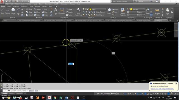Click to view plot and publish details link
The height and width of the screenshot is (100, 179).
(162, 89)
